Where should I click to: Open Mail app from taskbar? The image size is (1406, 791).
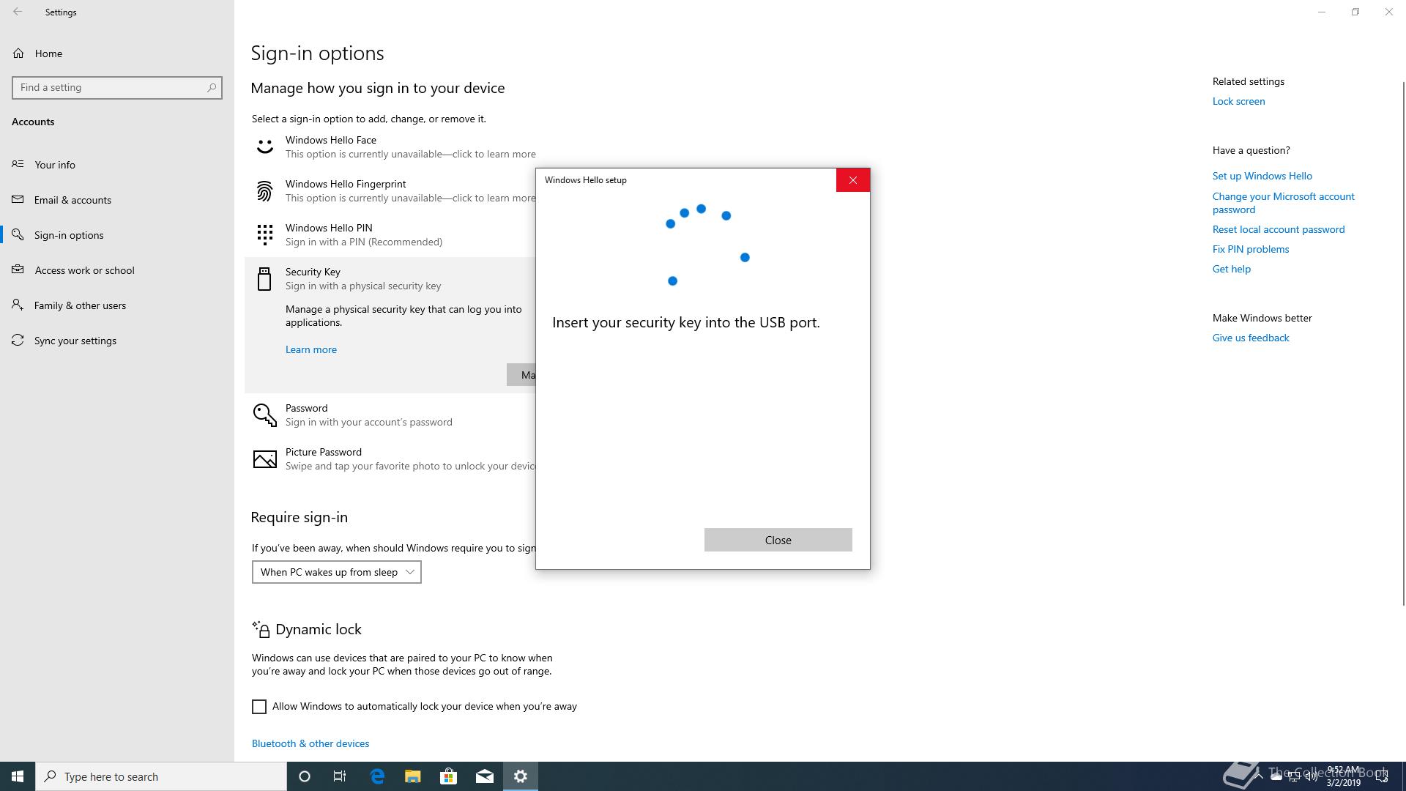pos(485,776)
